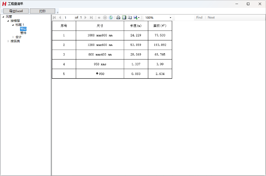Toggle print layout view
The height and width of the screenshot is (176, 266).
click(x=124, y=18)
